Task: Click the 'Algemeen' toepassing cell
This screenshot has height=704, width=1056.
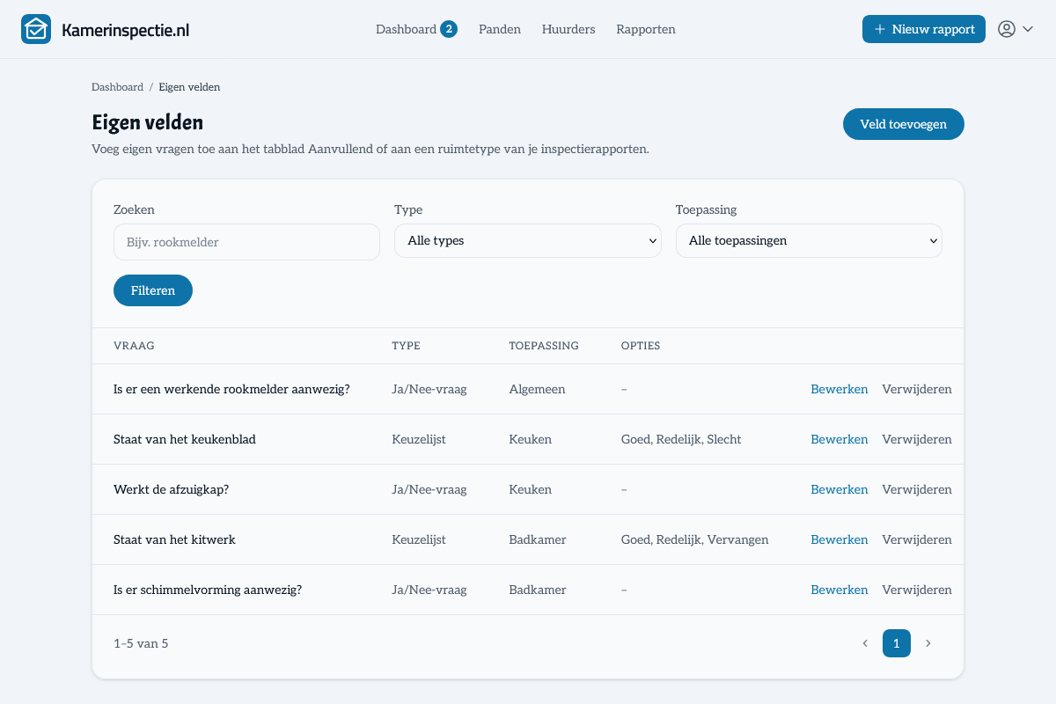Action: 537,389
